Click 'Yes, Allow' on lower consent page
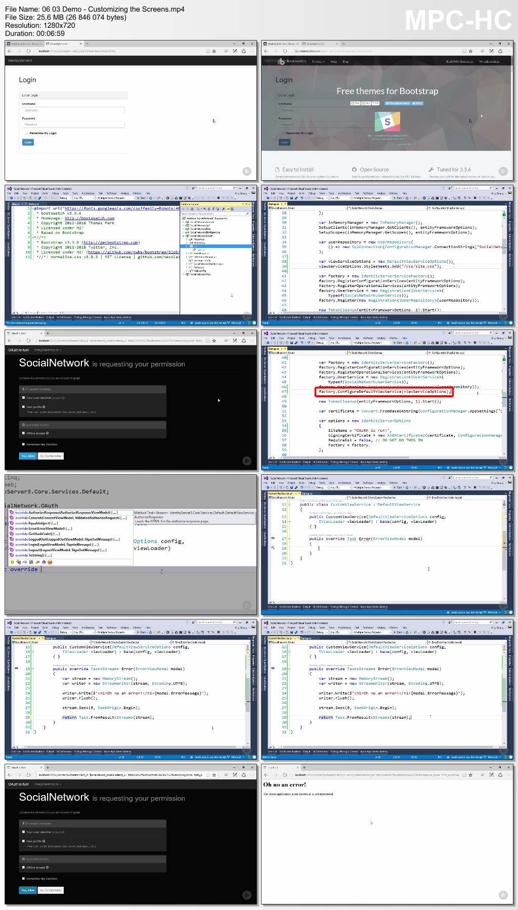Image resolution: width=518 pixels, height=910 pixels. coord(28,890)
